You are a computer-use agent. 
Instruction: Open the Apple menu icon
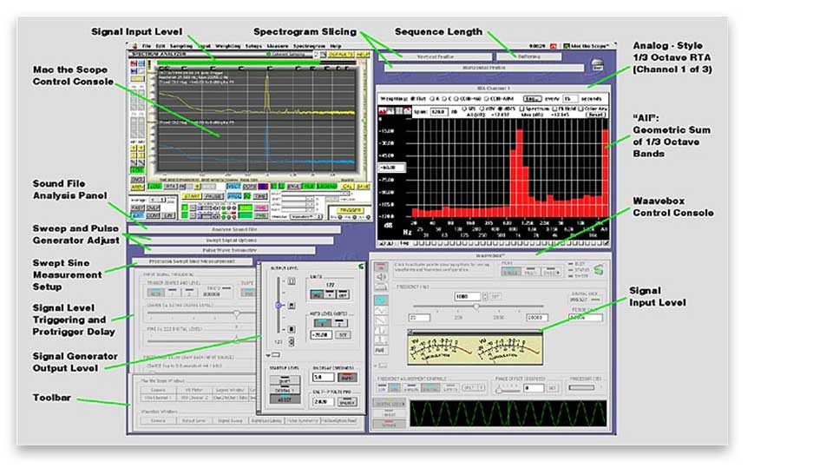coord(135,46)
